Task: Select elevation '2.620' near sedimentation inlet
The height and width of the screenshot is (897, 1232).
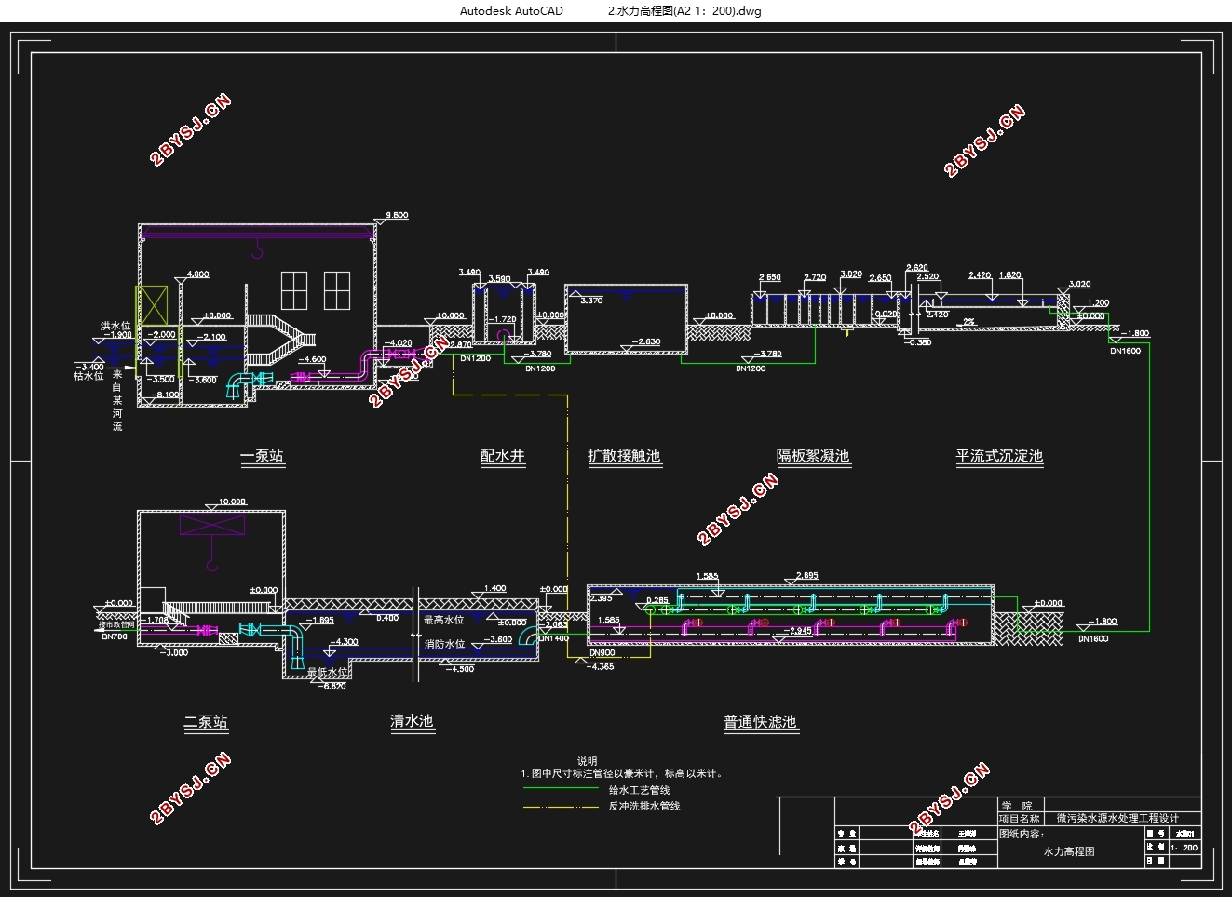Action: (x=916, y=268)
